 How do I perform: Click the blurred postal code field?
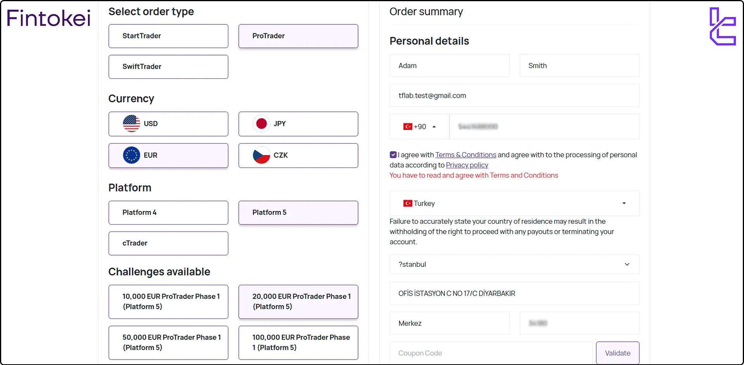click(580, 323)
